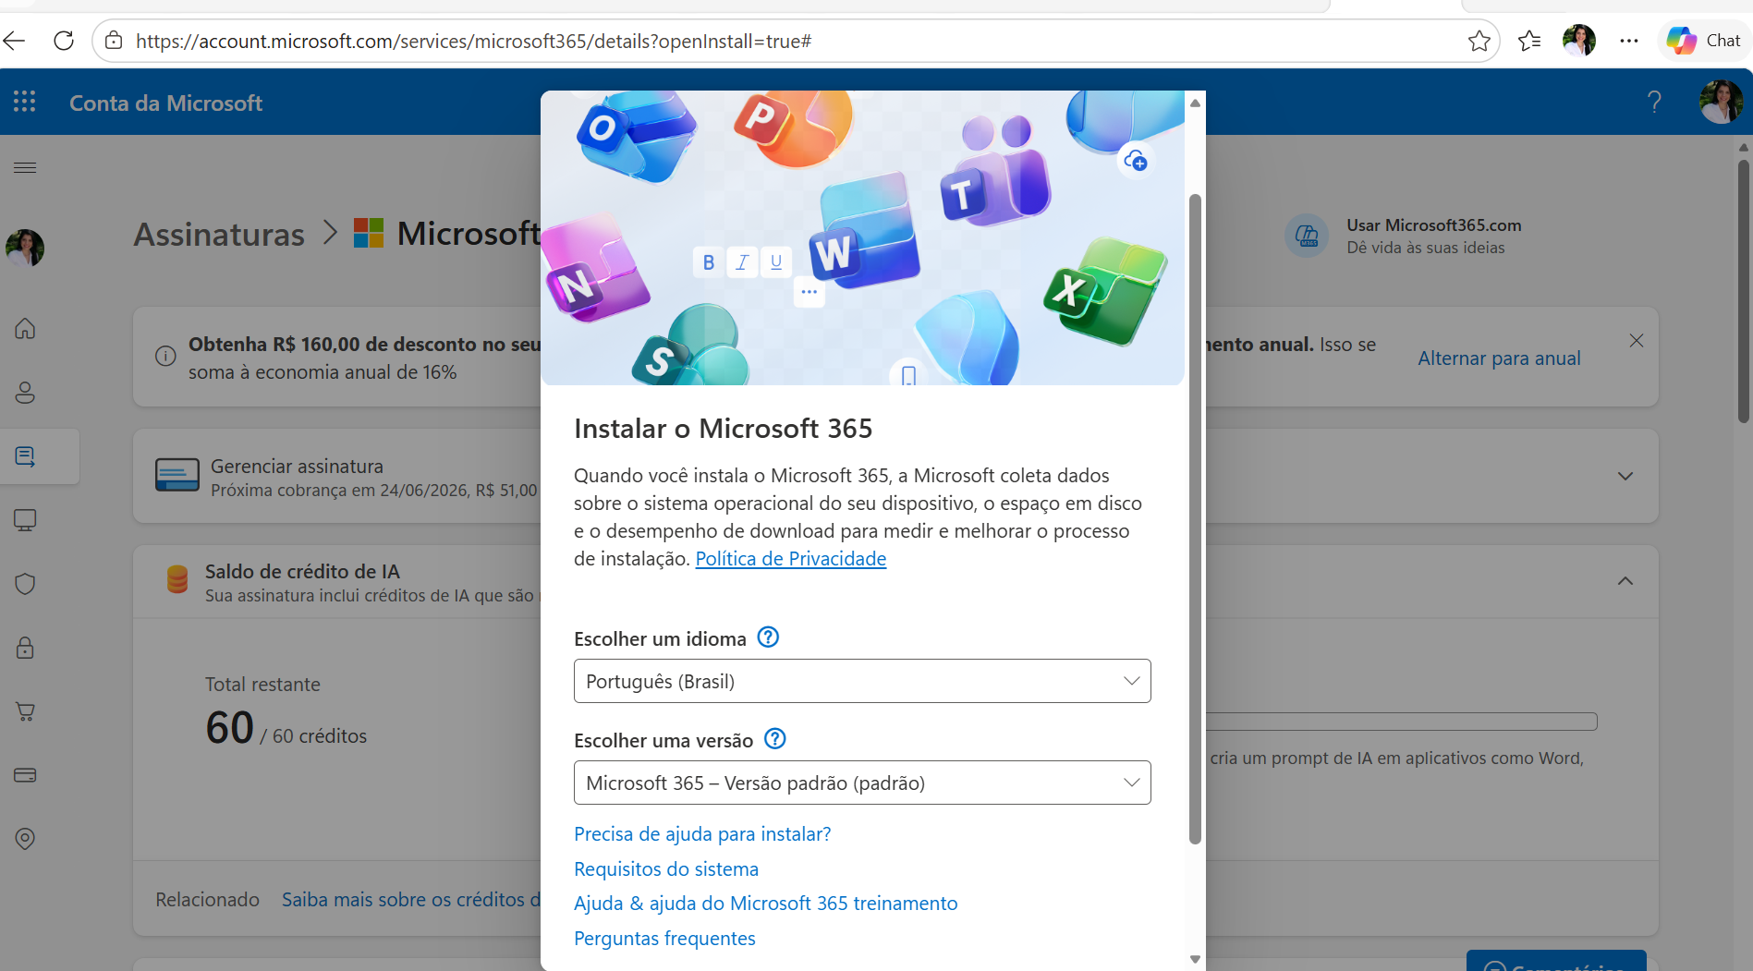Open Copilot Chat in the browser
The width and height of the screenshot is (1753, 971).
coord(1703,41)
